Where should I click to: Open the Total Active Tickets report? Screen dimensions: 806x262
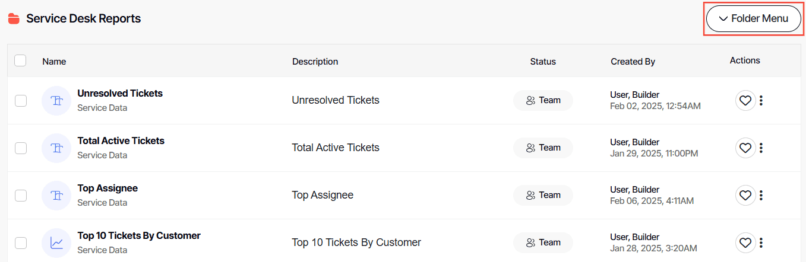point(121,141)
